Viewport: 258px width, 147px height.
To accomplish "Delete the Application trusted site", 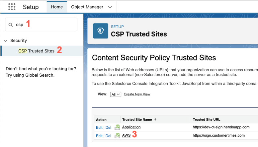I will pyautogui.click(x=108, y=127).
